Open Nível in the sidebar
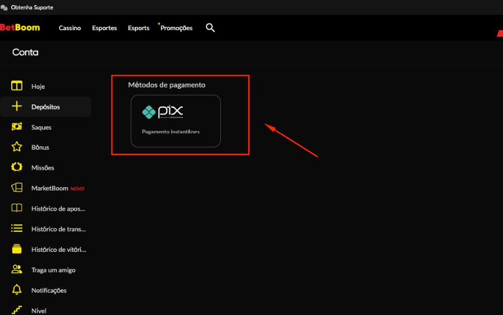 [x=39, y=311]
